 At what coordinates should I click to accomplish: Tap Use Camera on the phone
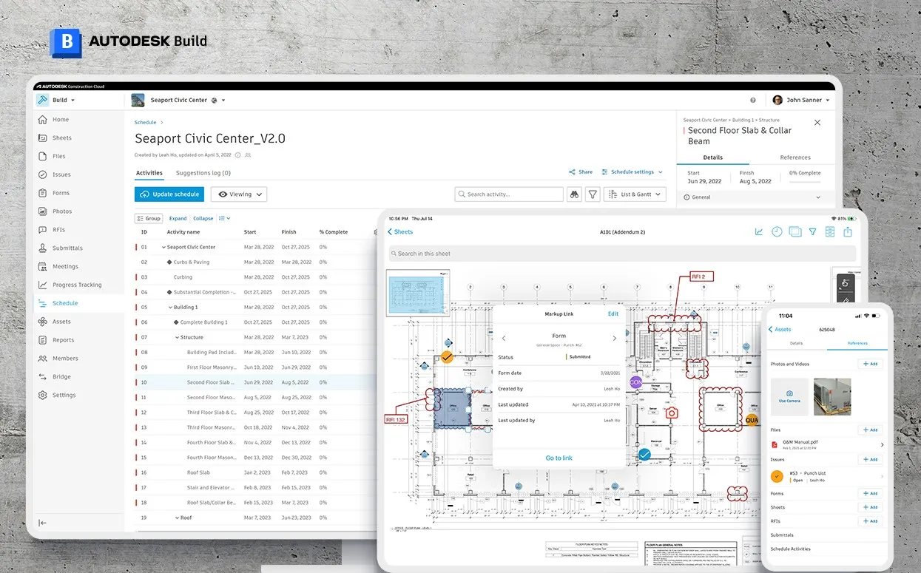click(789, 397)
